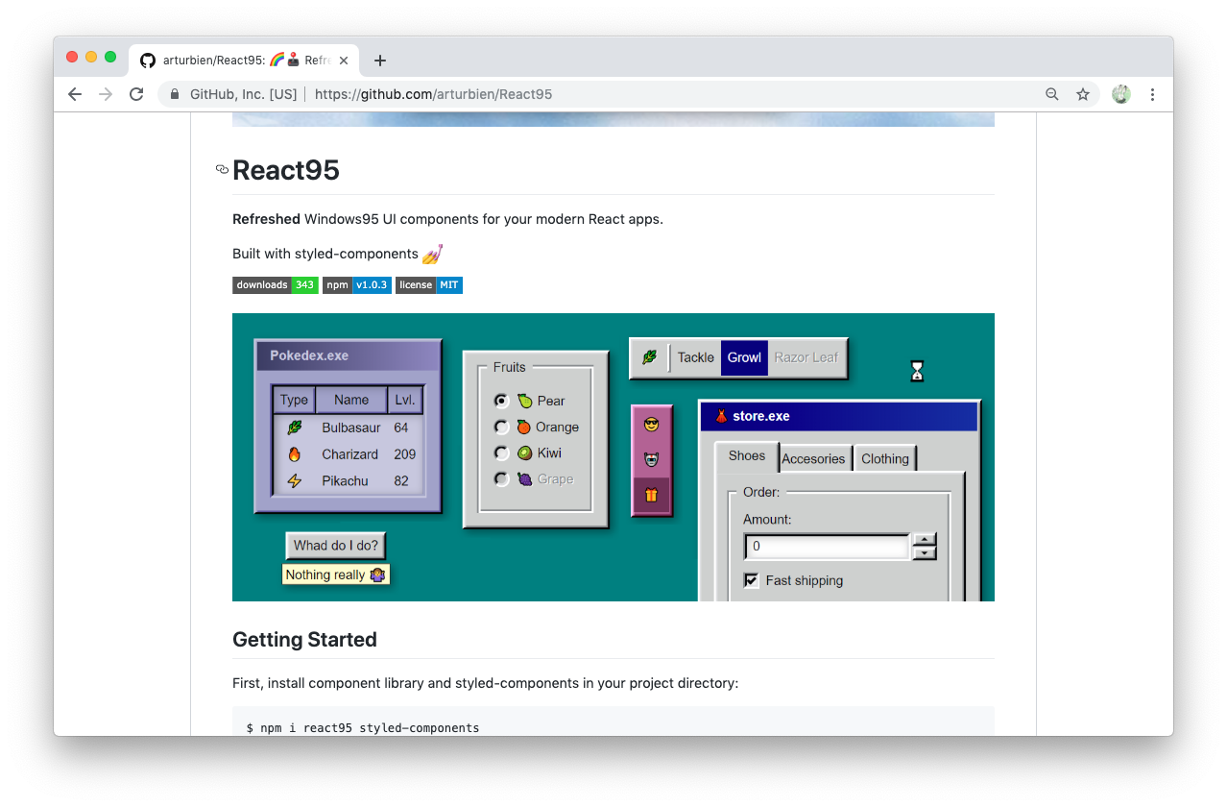This screenshot has height=807, width=1227.
Task: Click the leaf icon beside the Tackle button
Action: point(650,356)
